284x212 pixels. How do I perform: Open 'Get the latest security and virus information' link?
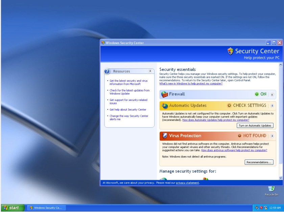click(x=128, y=82)
